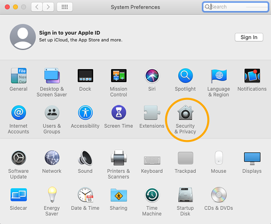Click 'Sign in to your Apple ID' heading
This screenshot has height=224, width=271.
point(70,33)
